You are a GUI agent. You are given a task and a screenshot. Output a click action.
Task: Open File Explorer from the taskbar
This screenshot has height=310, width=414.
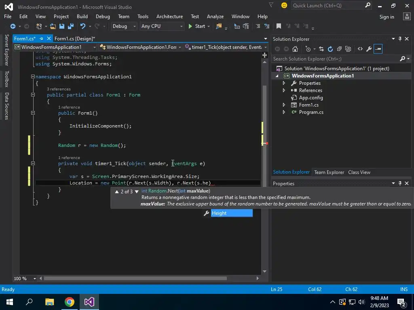click(49, 302)
